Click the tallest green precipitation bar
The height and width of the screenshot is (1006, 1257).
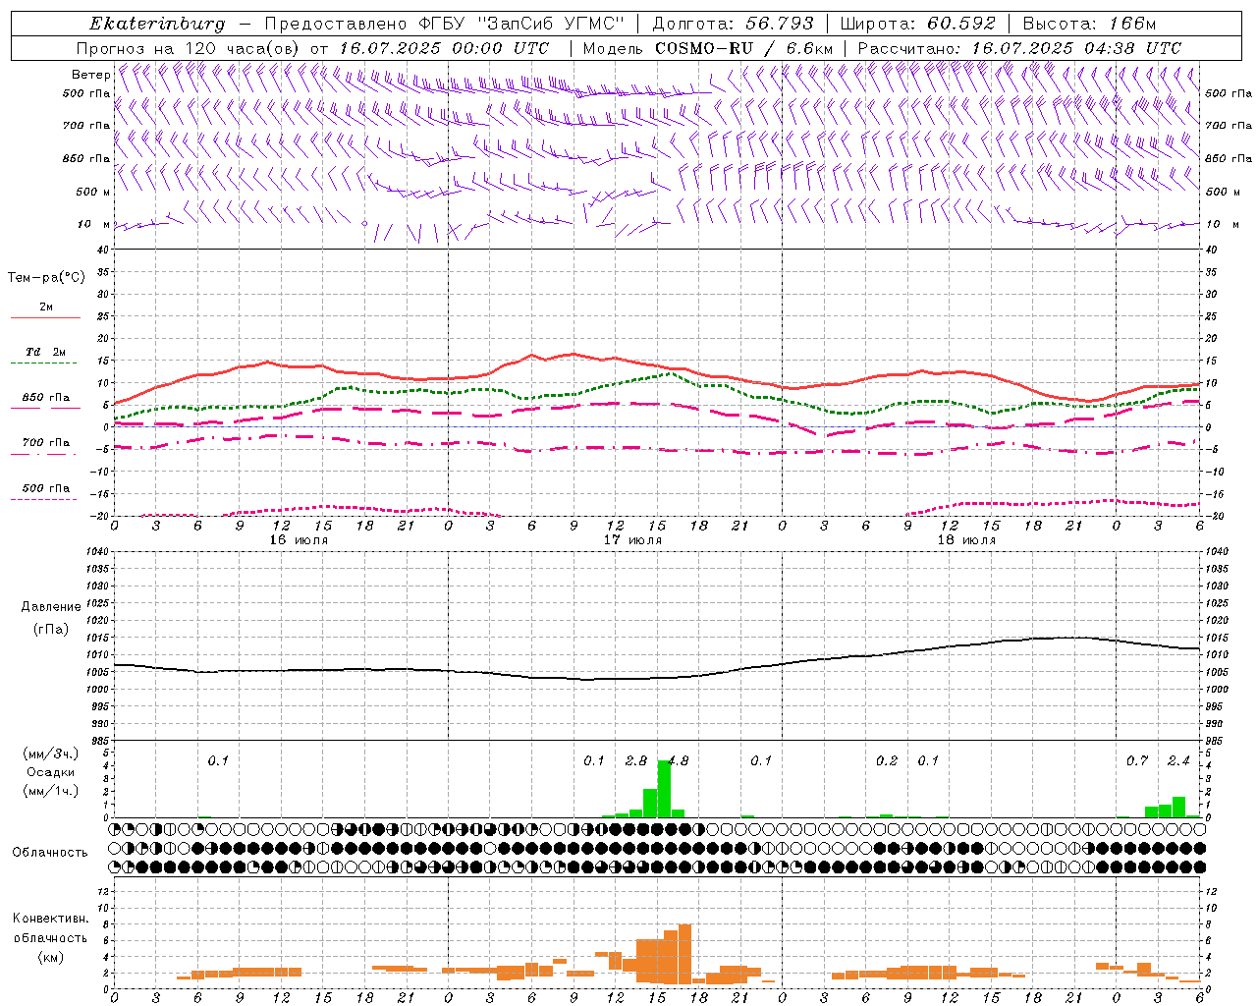[x=664, y=789]
